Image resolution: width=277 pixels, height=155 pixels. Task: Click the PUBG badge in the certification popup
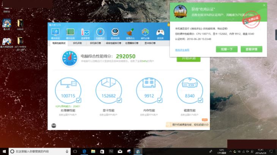(x=180, y=12)
